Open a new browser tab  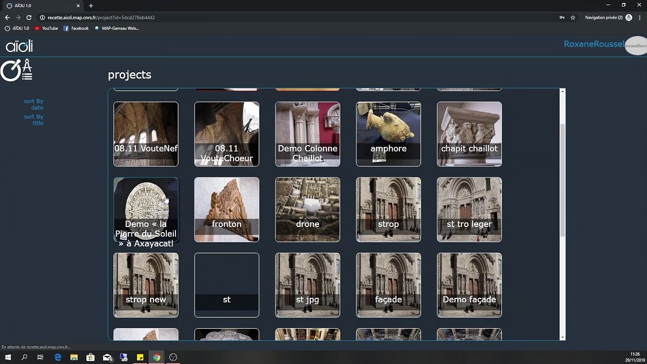pyautogui.click(x=91, y=6)
